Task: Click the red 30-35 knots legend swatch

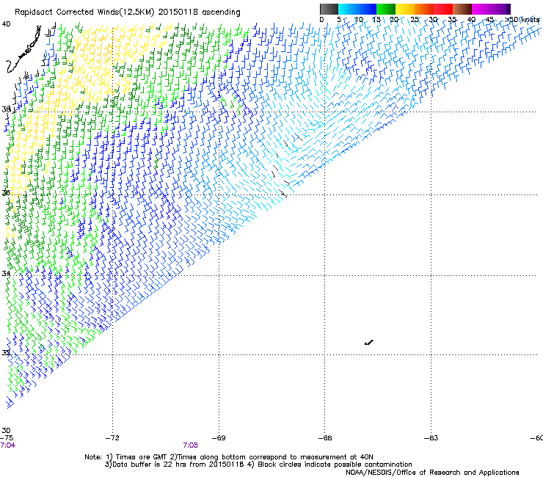Action: click(443, 9)
